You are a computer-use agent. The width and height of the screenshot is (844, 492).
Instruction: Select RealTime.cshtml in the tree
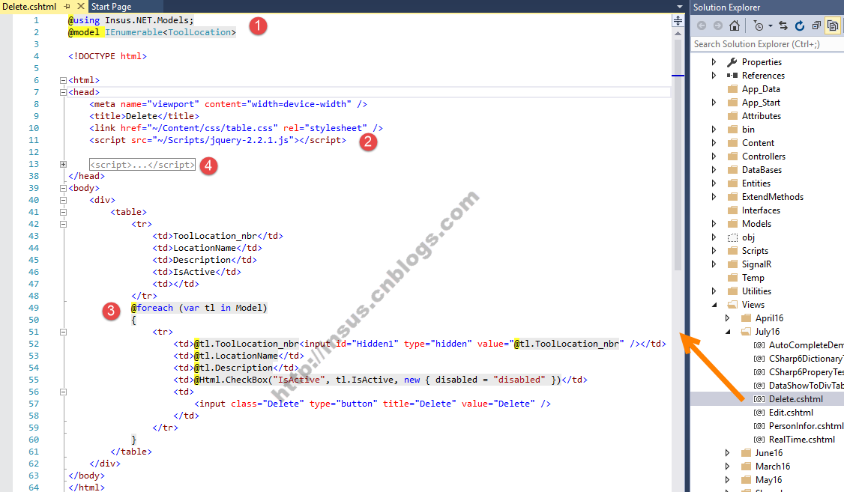pos(802,440)
